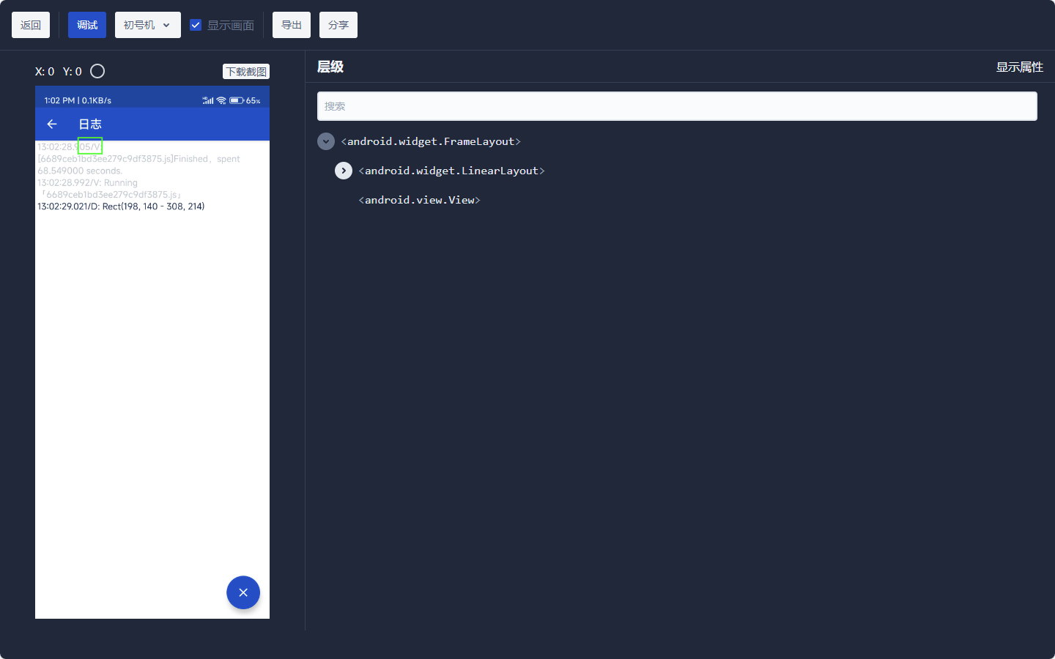Click the Wi-Fi icon in phone status bar
This screenshot has height=659, width=1055.
pos(221,100)
